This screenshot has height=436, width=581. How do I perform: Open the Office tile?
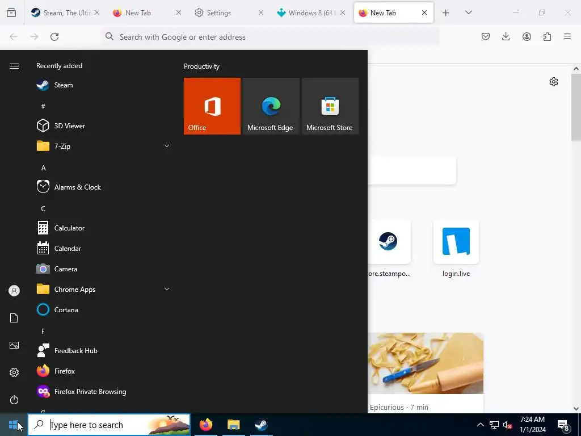pyautogui.click(x=212, y=106)
